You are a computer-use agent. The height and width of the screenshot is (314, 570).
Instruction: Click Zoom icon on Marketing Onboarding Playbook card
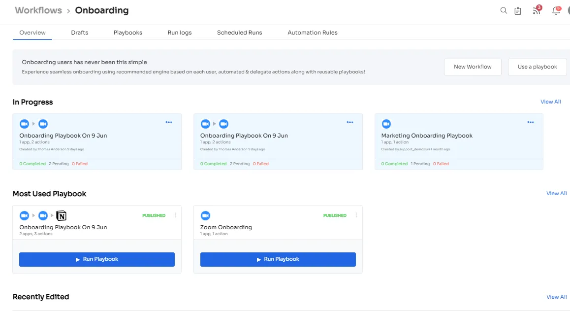(x=386, y=124)
